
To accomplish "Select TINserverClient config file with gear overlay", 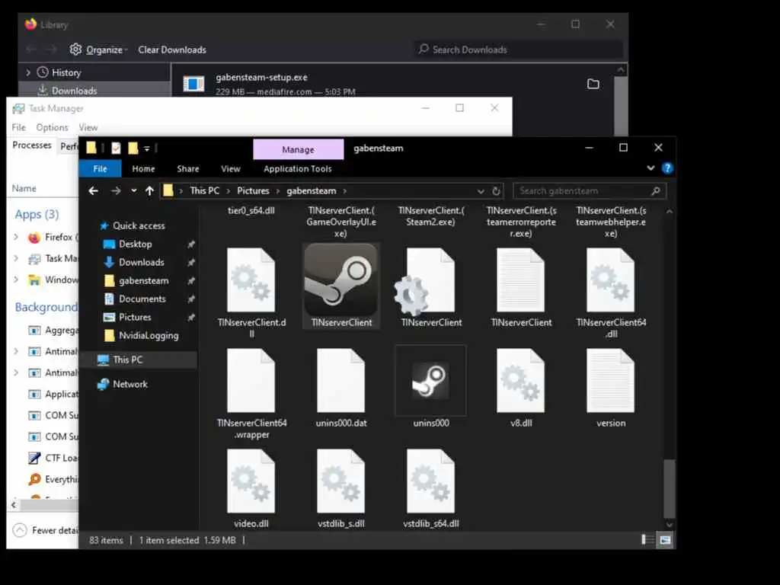I will pyautogui.click(x=425, y=281).
